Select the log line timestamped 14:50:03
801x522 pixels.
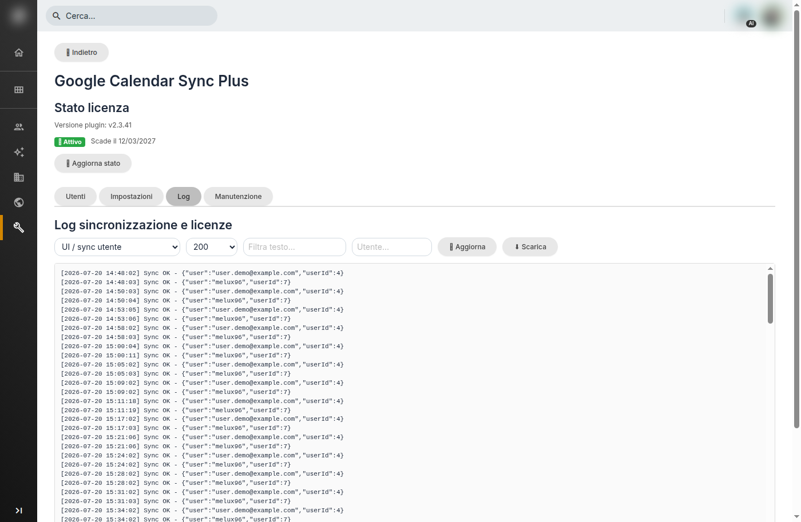[203, 292]
